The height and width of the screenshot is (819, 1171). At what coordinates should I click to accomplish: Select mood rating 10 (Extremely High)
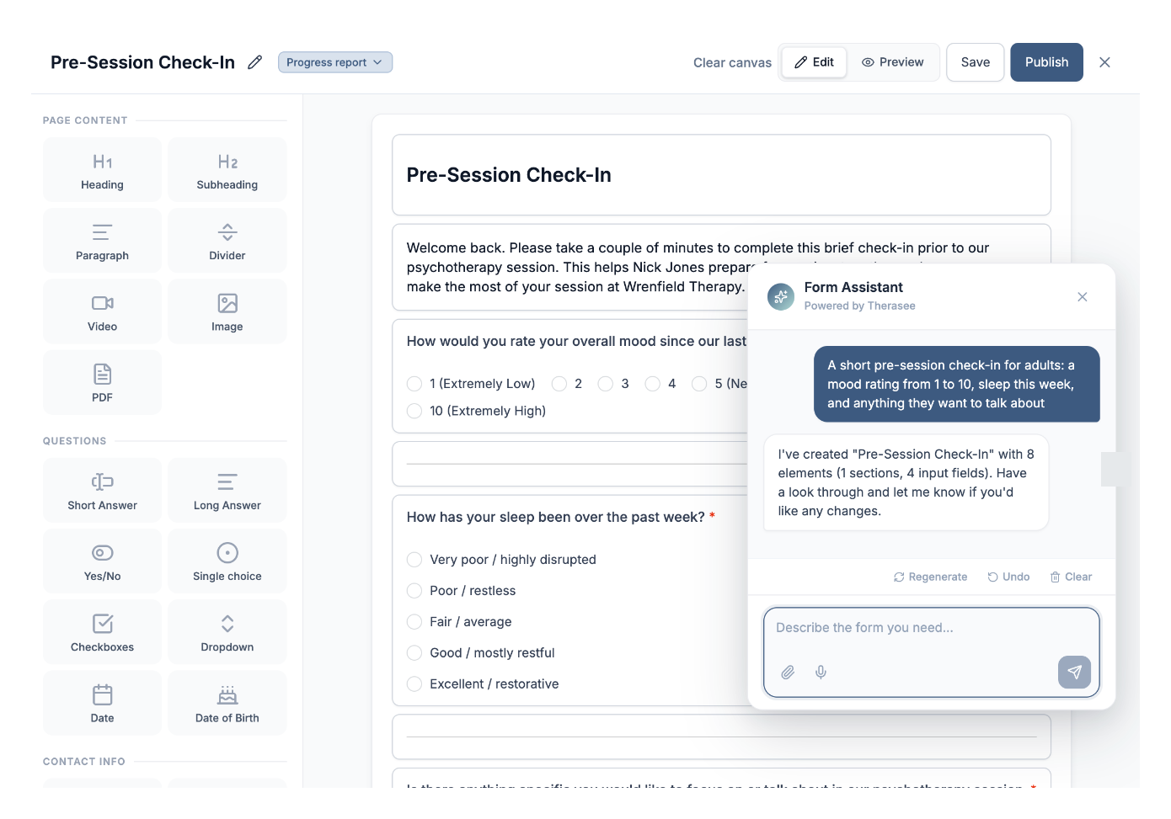[x=414, y=411]
